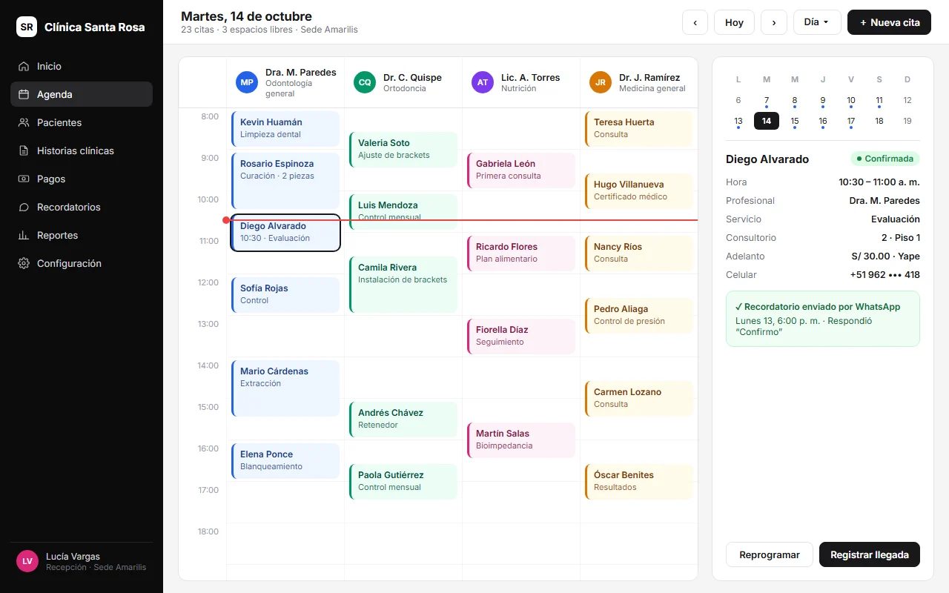The image size is (949, 593).
Task: Go to next day with right chevron
Action: point(774,22)
